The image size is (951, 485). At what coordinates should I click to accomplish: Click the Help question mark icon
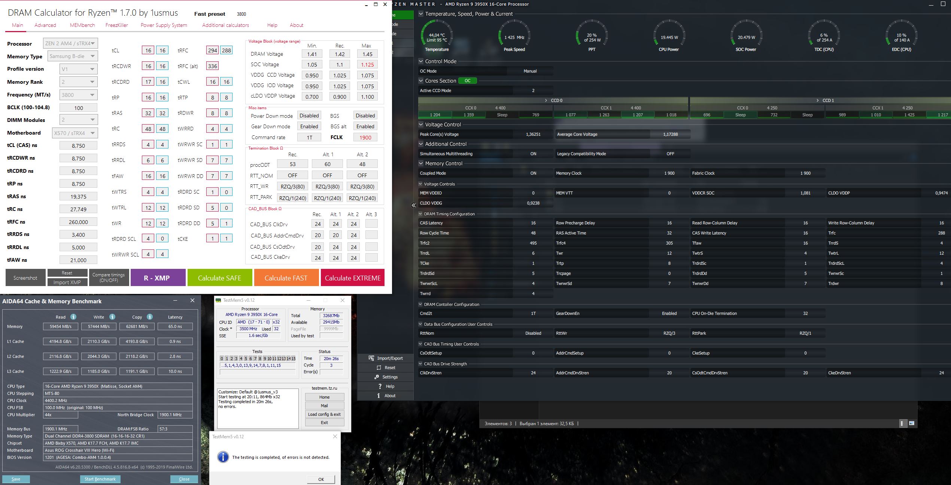tap(380, 386)
